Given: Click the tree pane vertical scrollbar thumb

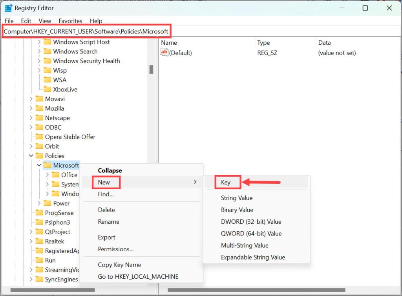Looking at the screenshot, I should pyautogui.click(x=151, y=69).
